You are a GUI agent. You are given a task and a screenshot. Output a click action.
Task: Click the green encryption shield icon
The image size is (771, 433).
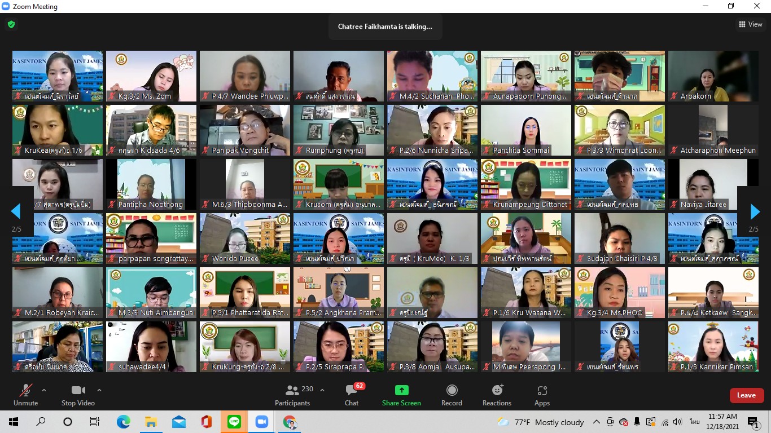click(11, 24)
